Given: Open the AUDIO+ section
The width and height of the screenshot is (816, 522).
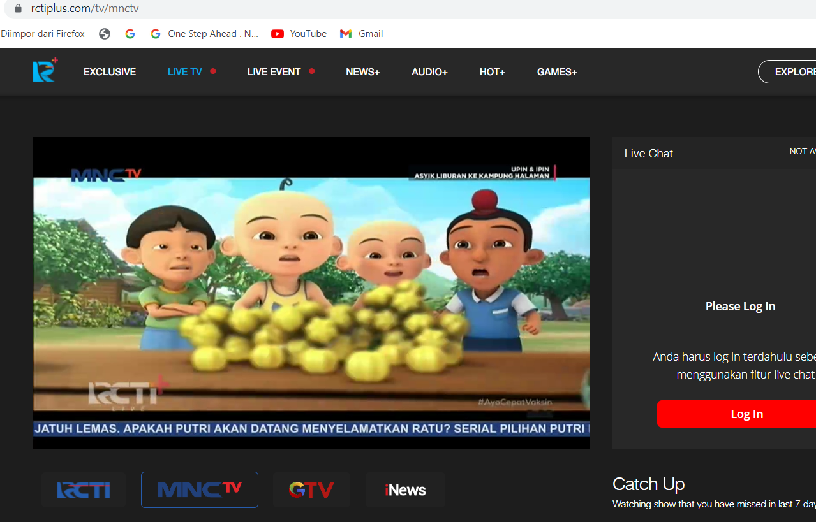Looking at the screenshot, I should [429, 72].
